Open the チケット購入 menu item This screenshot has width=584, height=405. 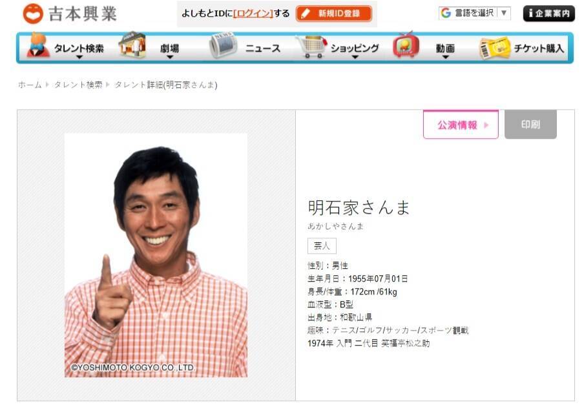click(539, 48)
